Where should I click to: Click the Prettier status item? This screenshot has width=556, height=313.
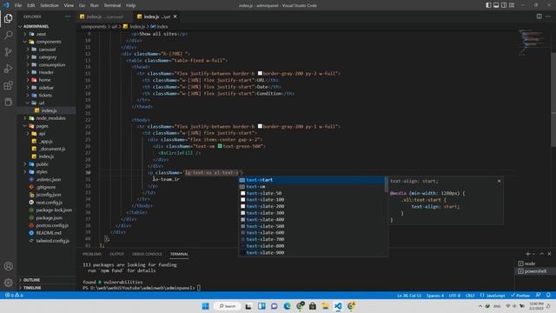coord(520,296)
